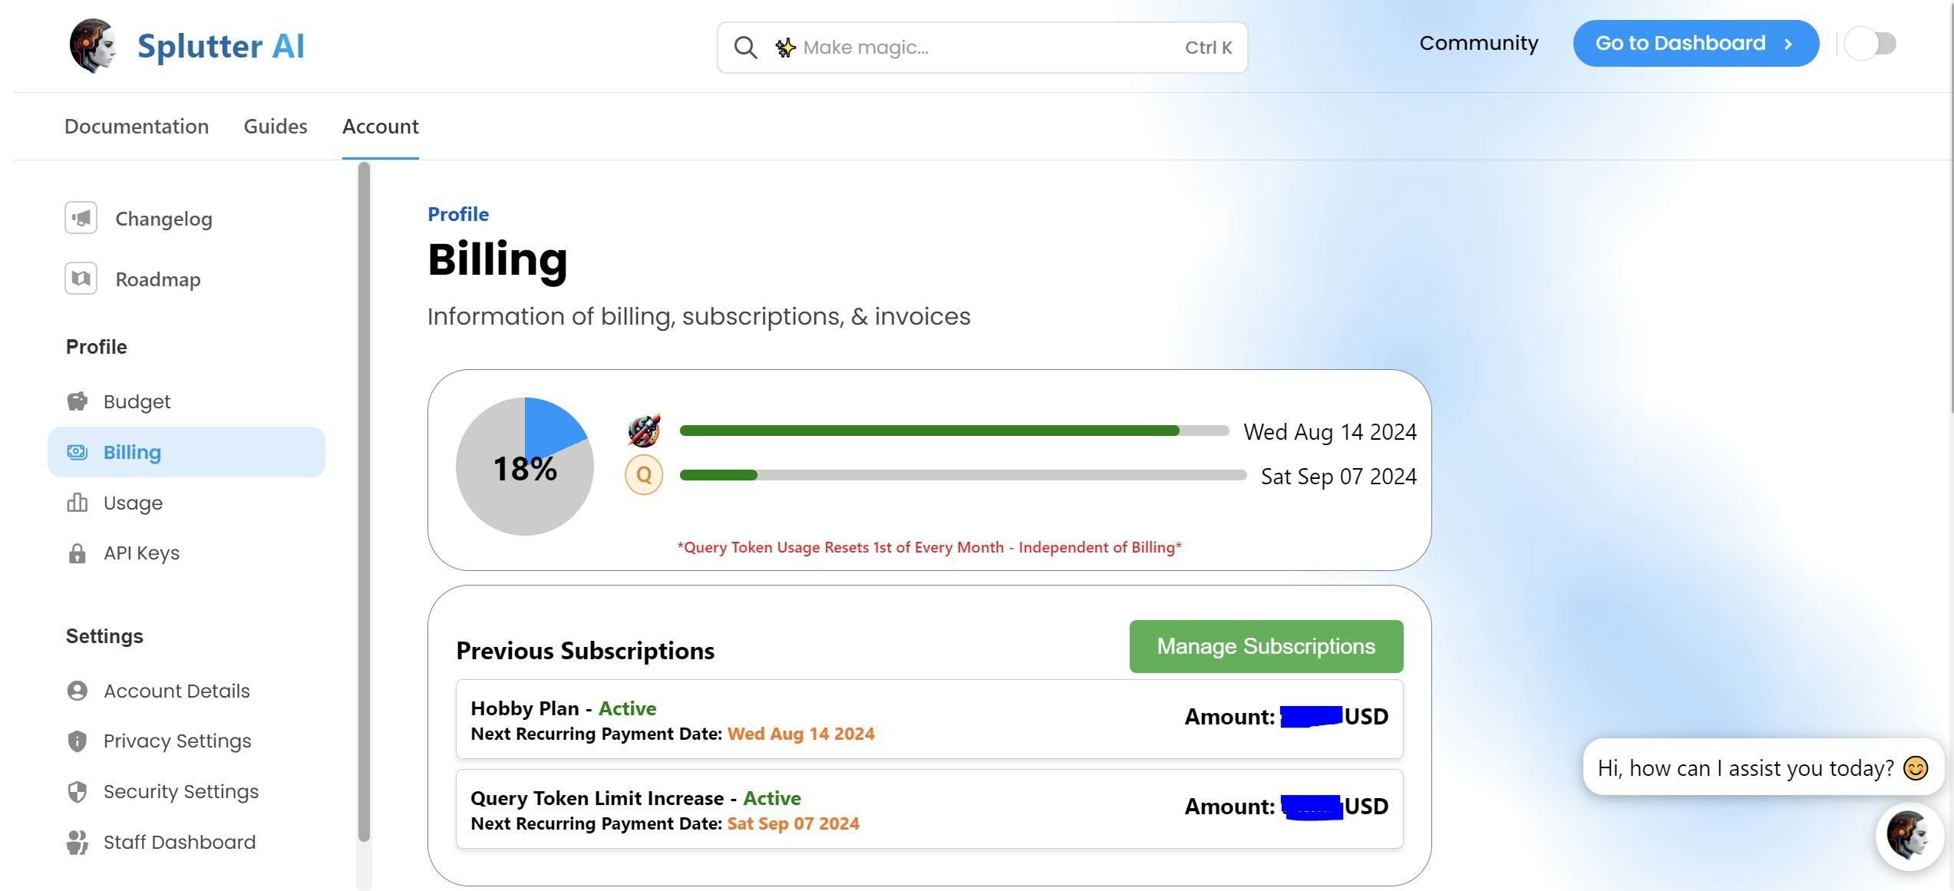Click the chat greeting message bubble
The height and width of the screenshot is (891, 1954).
pos(1763,767)
